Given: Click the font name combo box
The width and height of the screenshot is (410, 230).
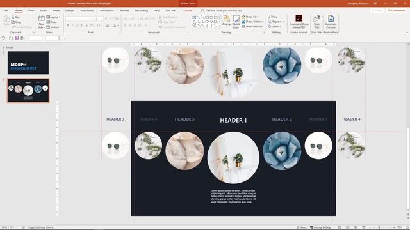Looking at the screenshot, I should click(79, 19).
